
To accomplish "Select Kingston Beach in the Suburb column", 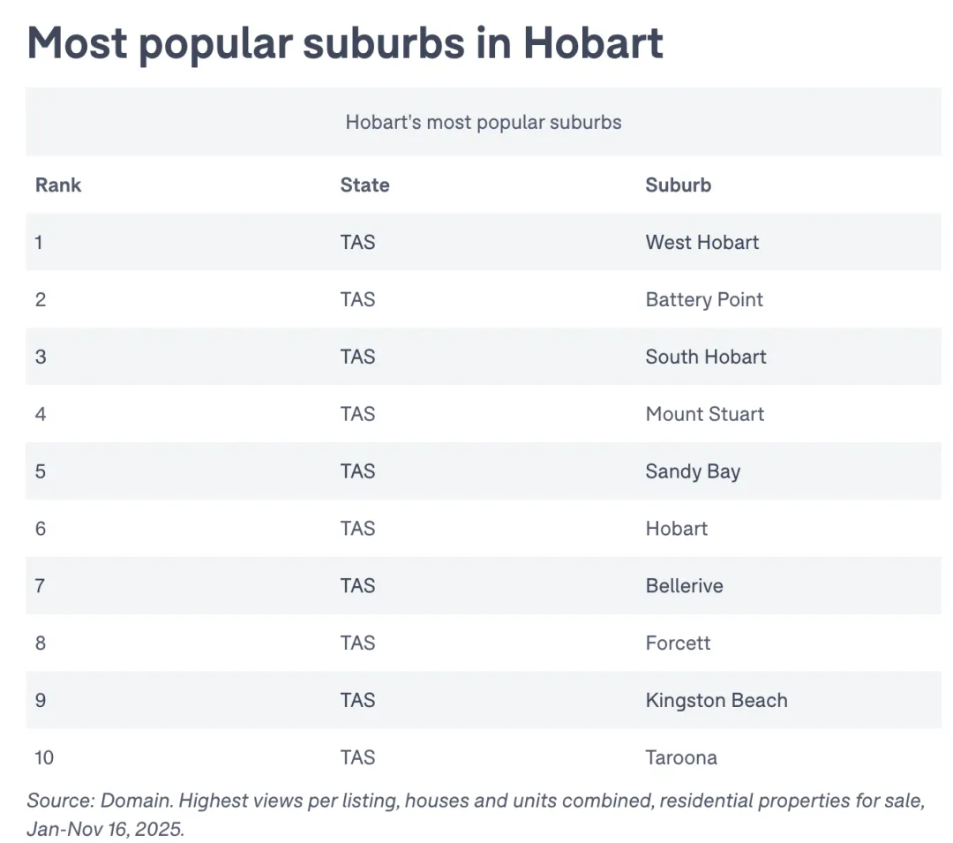I will 716,700.
